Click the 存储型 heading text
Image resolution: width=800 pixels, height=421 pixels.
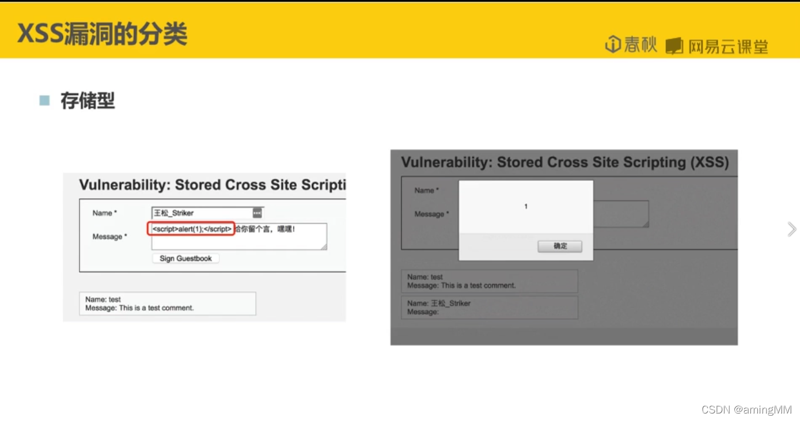click(x=88, y=101)
